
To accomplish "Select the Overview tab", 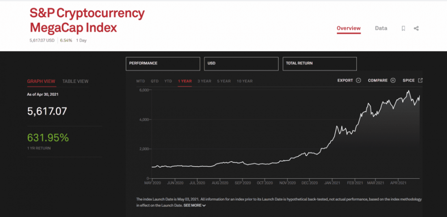I will [x=349, y=28].
